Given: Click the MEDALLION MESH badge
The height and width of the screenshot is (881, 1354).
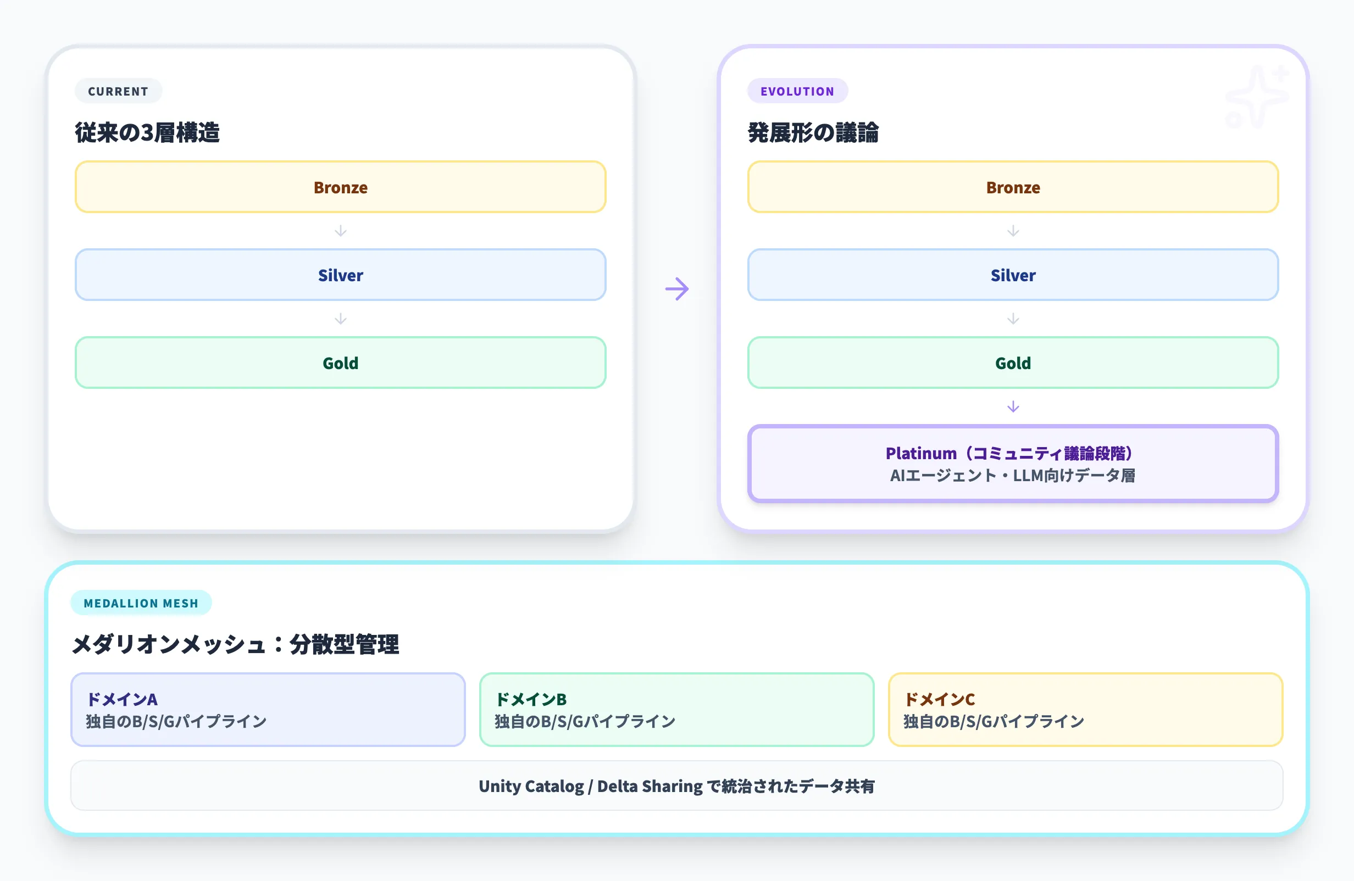Looking at the screenshot, I should (x=141, y=603).
